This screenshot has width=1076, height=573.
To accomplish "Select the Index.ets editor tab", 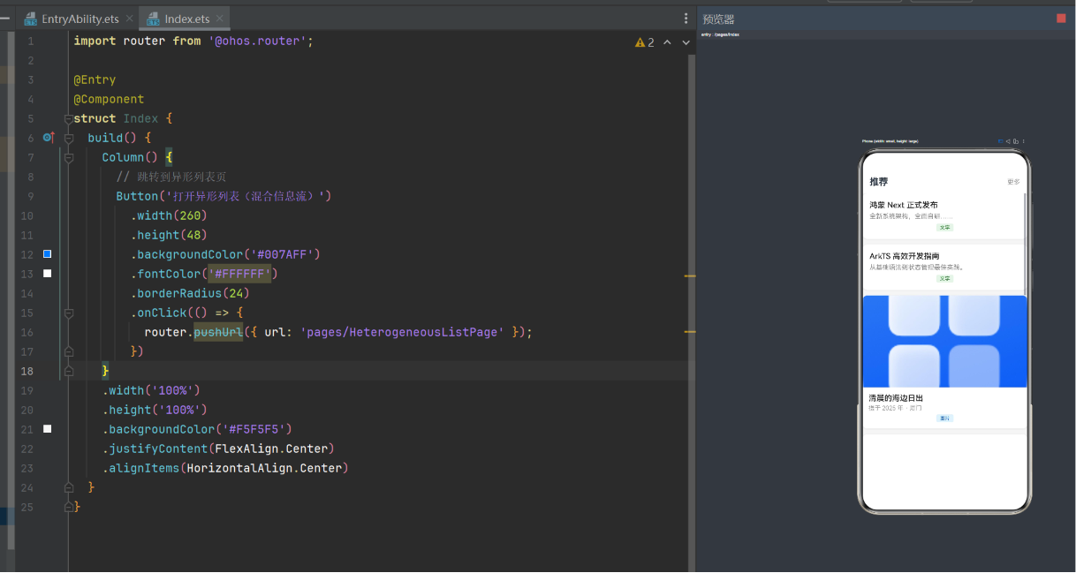I will click(185, 19).
